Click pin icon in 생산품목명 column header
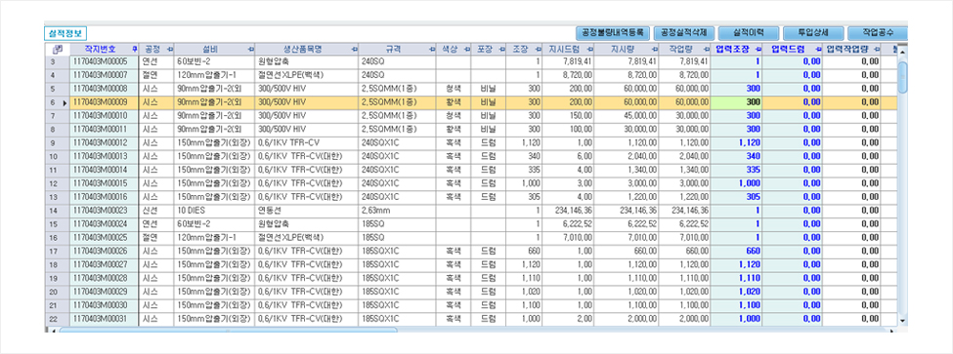Screen dimensions: 953x354 pyautogui.click(x=355, y=49)
